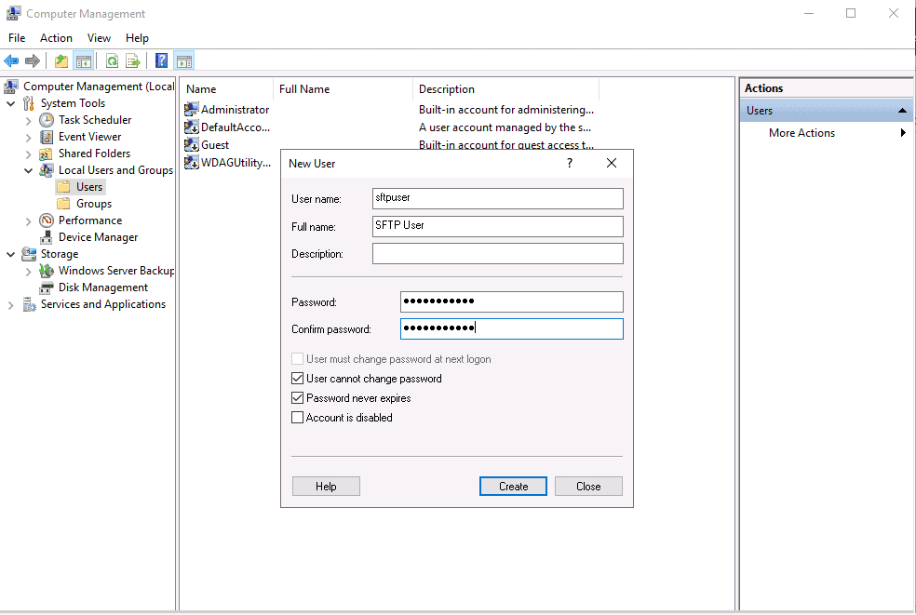Click the Back arrow toolbar icon
This screenshot has height=615, width=916.
point(11,60)
